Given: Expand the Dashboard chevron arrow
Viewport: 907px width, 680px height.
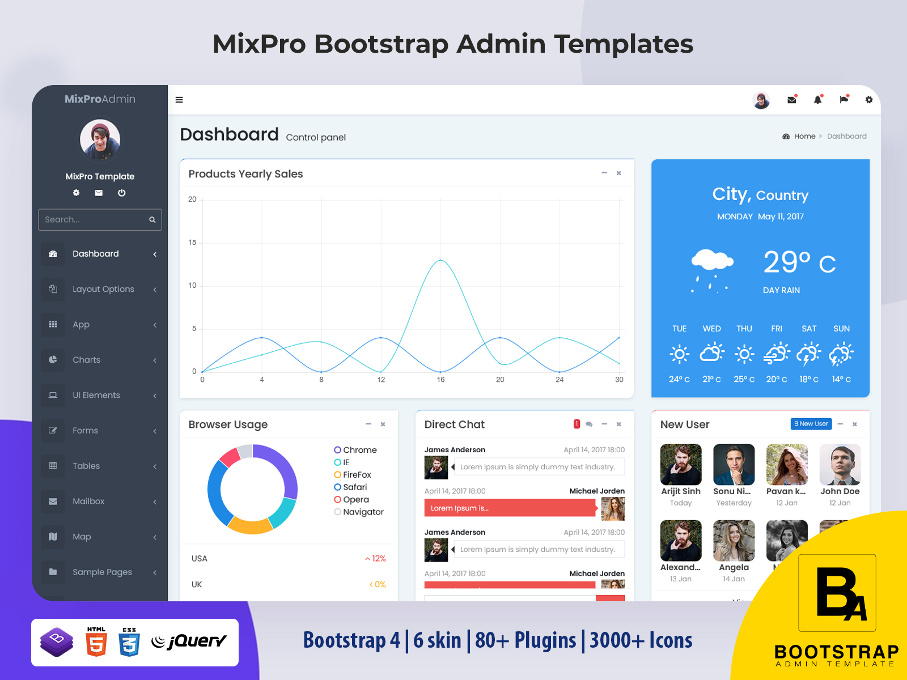Looking at the screenshot, I should point(155,254).
